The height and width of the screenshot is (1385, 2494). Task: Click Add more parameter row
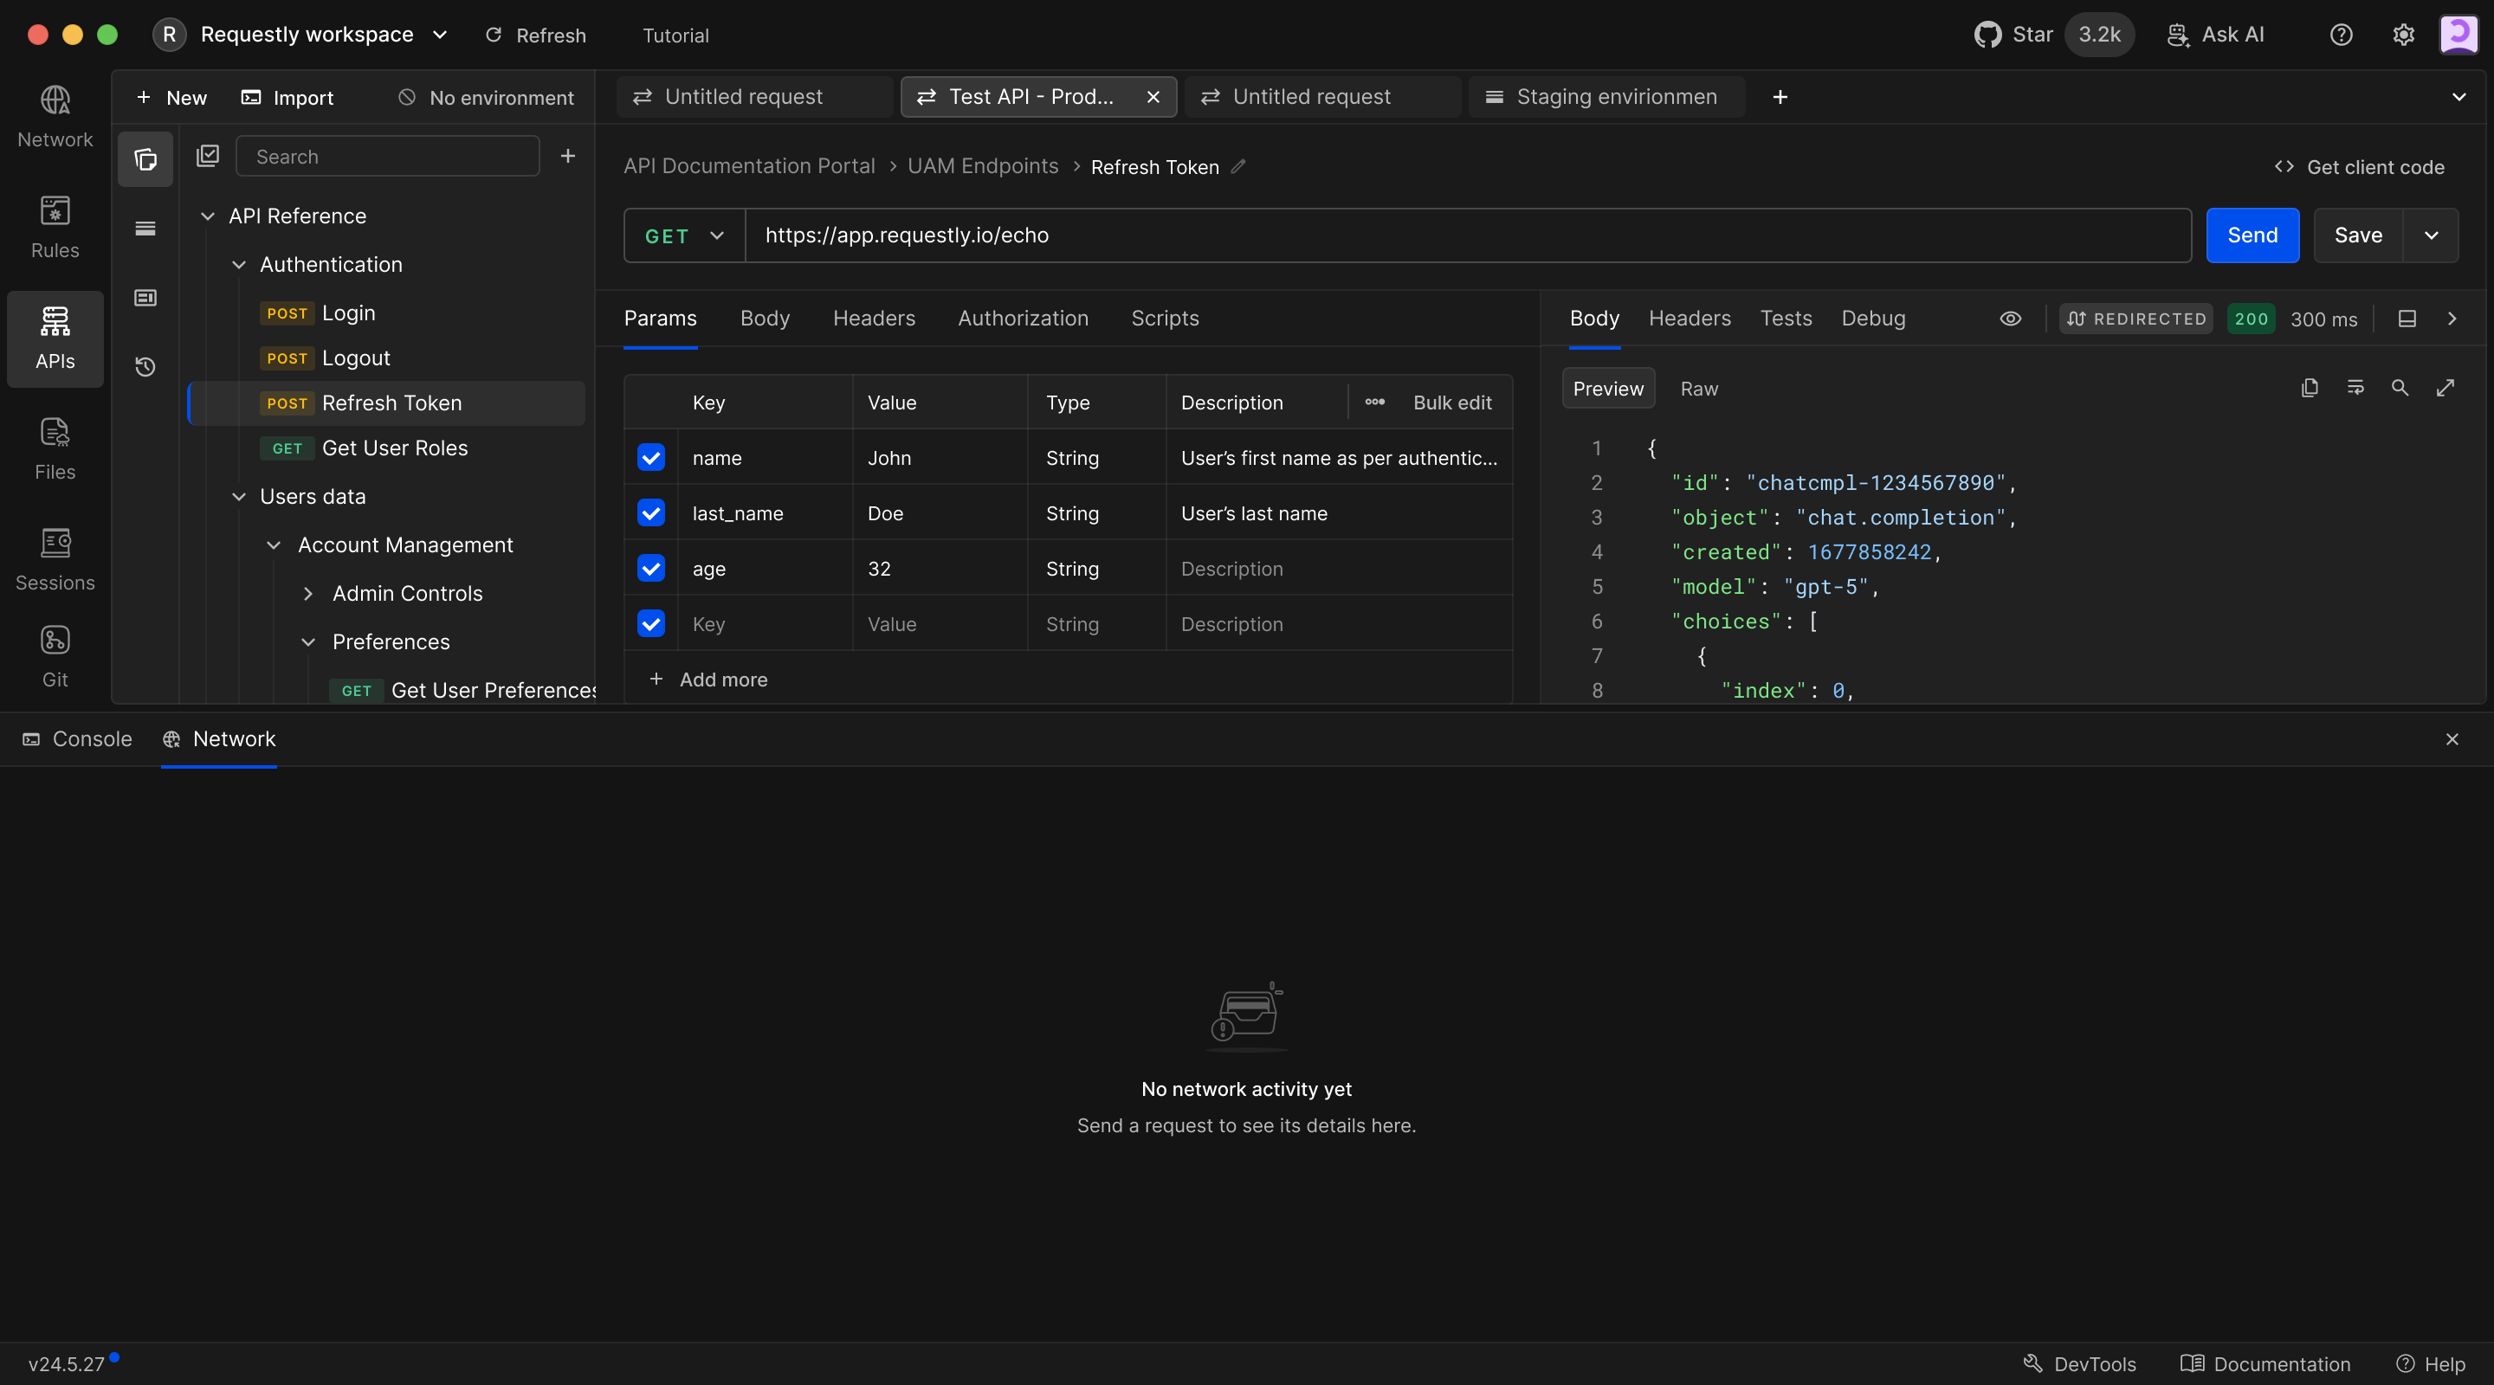pyautogui.click(x=707, y=679)
